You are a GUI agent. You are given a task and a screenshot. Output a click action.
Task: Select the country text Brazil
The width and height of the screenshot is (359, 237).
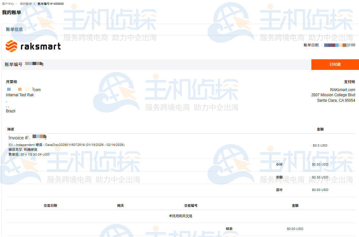tap(11, 111)
